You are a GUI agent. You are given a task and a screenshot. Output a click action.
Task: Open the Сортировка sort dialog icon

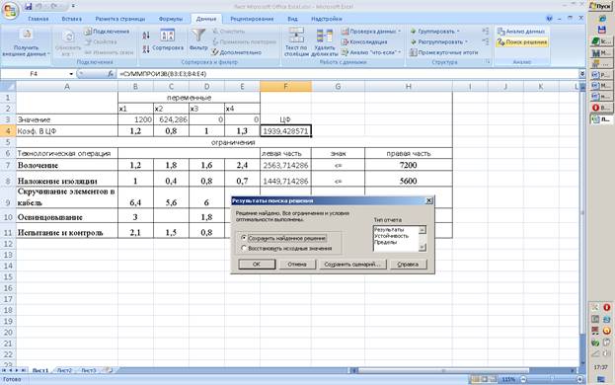click(168, 36)
